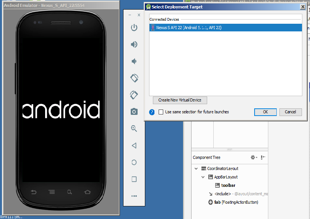Click the emulator power button icon
This screenshot has height=219, width=310.
[134, 28]
